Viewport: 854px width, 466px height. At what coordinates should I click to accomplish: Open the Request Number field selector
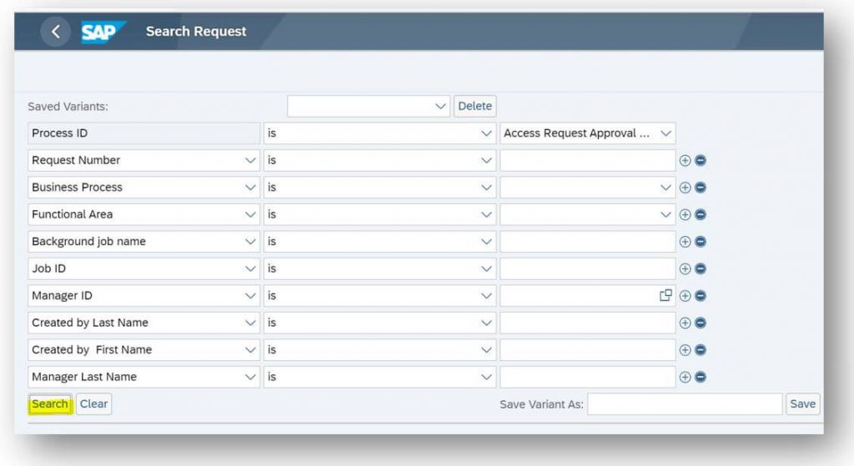[x=143, y=161]
